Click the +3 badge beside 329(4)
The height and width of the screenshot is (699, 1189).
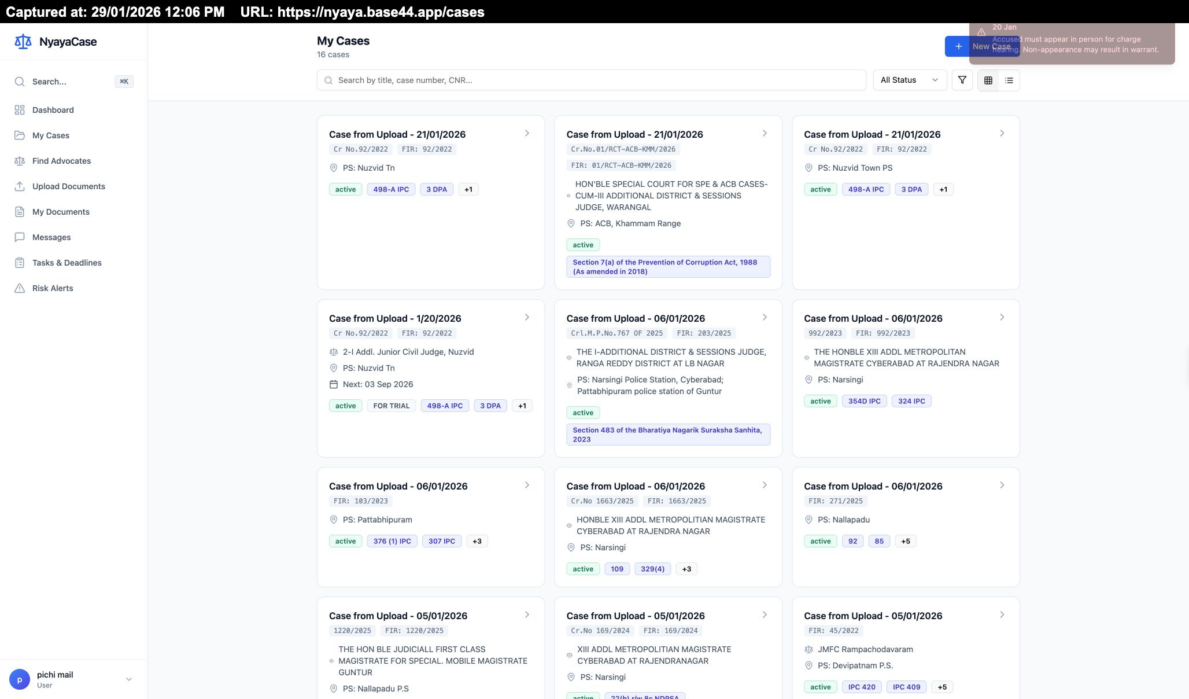tap(687, 569)
